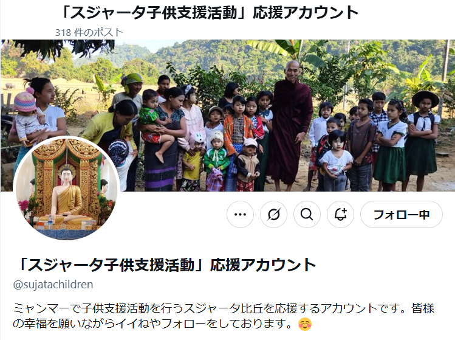Click the Grok slashed-circle icon button
Viewport: 455px width, 340px height.
tap(273, 215)
